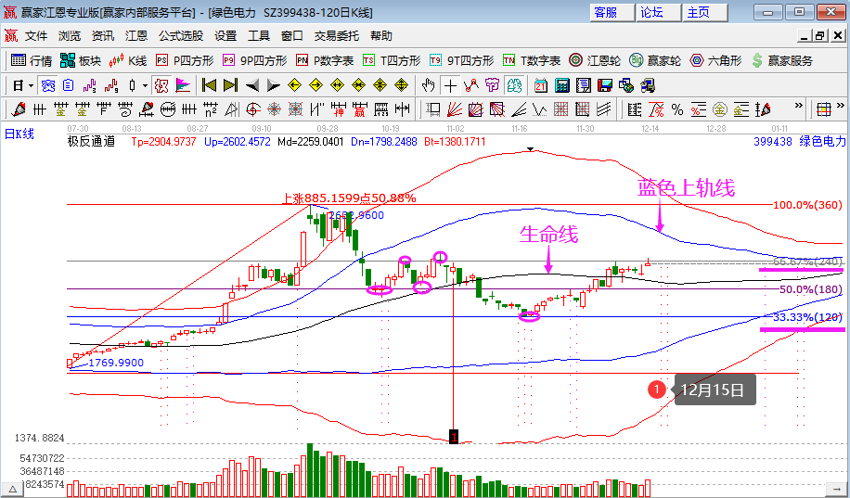Click the black percent sign tool
This screenshot has height=498, width=850.
[x=677, y=110]
